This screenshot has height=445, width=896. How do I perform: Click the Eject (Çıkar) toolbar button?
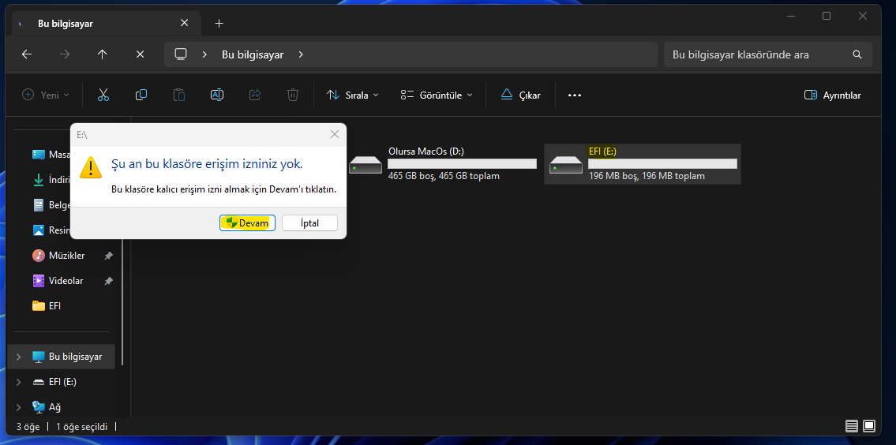(521, 95)
